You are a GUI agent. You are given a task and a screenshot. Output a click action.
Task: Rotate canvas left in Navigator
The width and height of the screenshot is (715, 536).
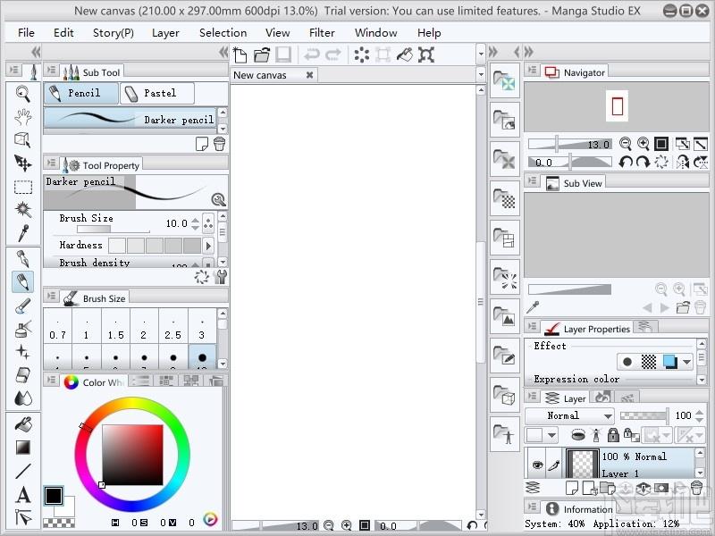(625, 163)
